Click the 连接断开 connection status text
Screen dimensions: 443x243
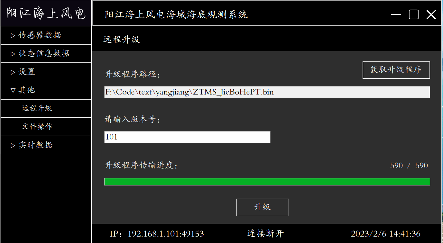click(265, 234)
